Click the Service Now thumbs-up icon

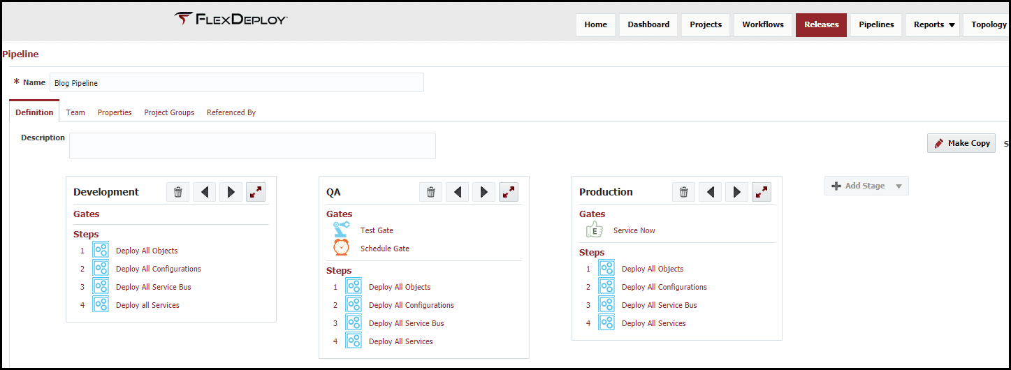tap(594, 230)
